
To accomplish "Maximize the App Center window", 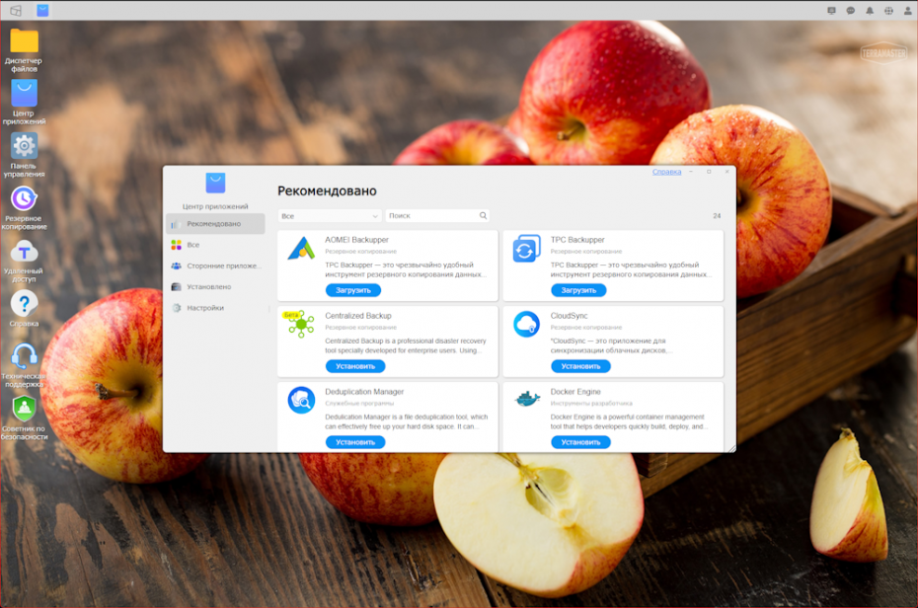I will coord(709,172).
